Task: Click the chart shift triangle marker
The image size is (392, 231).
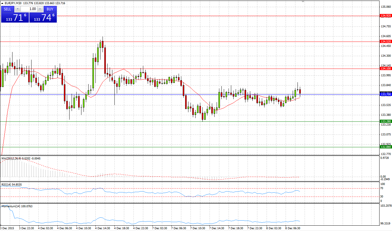Action: coord(303,1)
